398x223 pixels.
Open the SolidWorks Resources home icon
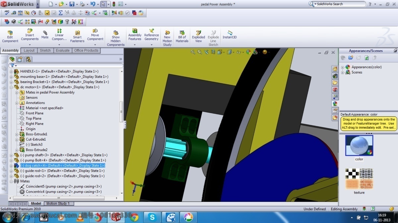[x=335, y=69]
